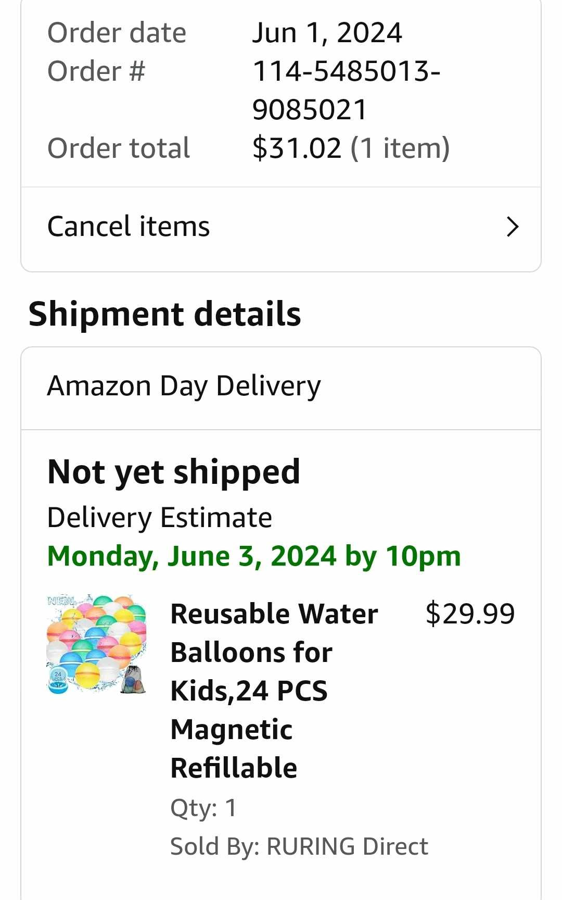The width and height of the screenshot is (562, 900).
Task: Tap the NEW badge on product image
Action: tap(61, 601)
